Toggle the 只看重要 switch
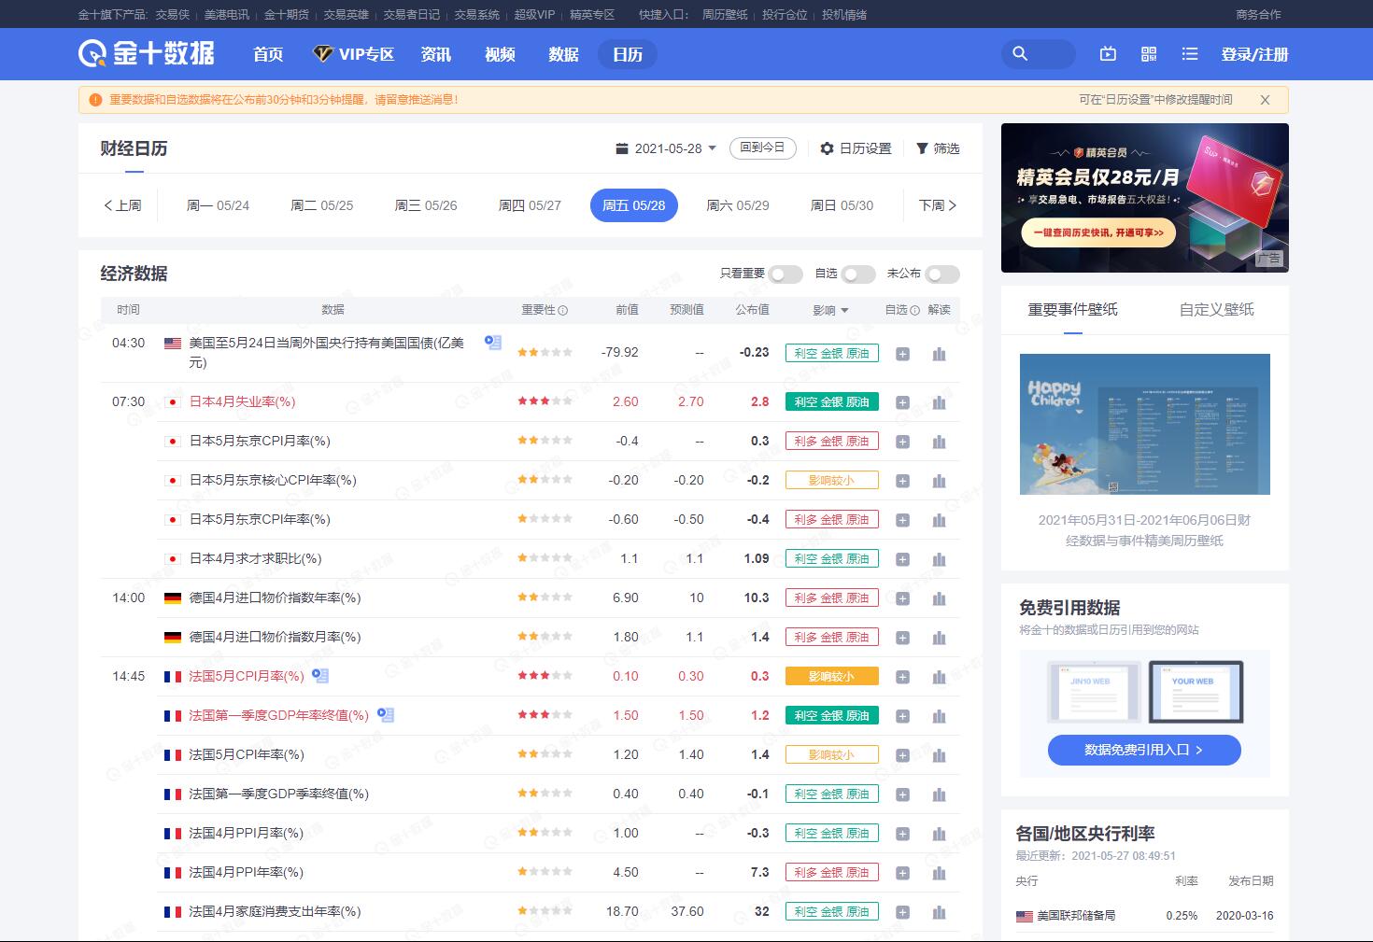 (786, 274)
